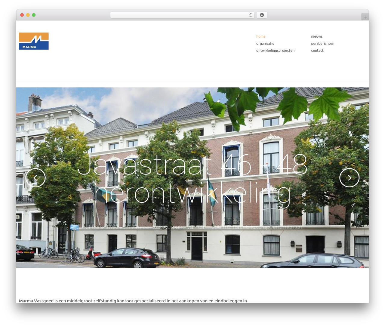Open the ontwikkelingsprojecten menu item

click(x=275, y=51)
